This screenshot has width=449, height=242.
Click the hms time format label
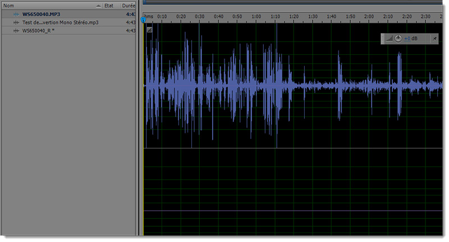coord(149,17)
